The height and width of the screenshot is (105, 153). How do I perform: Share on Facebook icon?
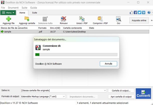135,13
